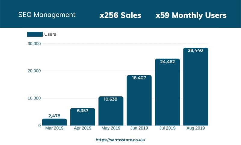The height and width of the screenshot is (145, 241).
Task: Toggle the Users series legend label
Action: (x=50, y=34)
